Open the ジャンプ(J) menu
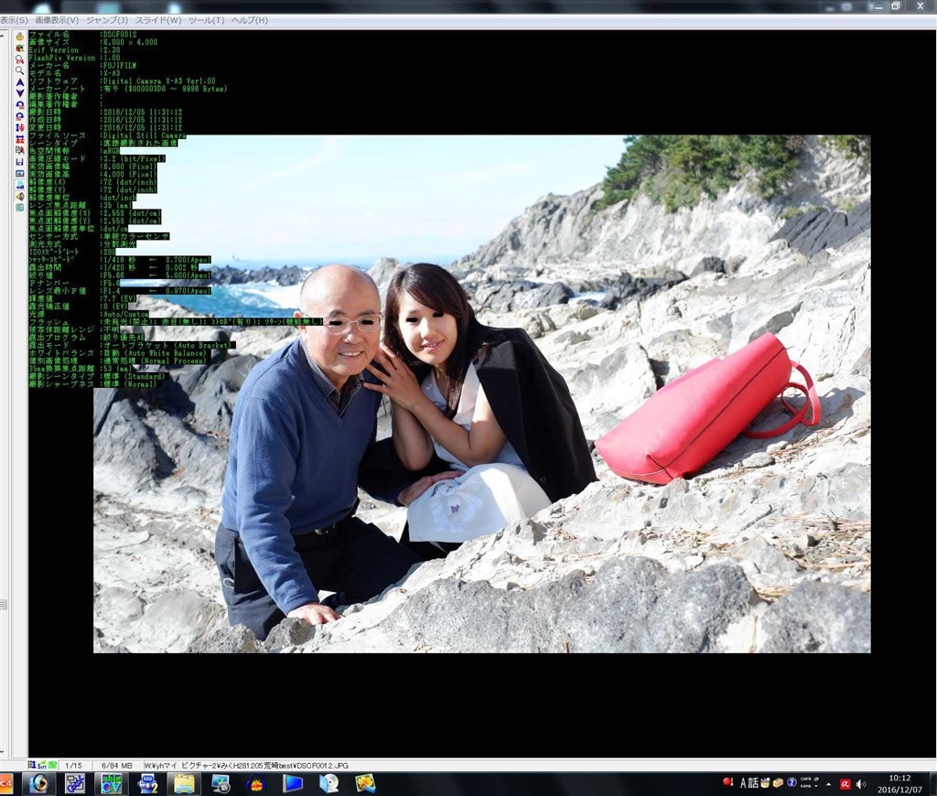This screenshot has height=796, width=937. point(108,20)
